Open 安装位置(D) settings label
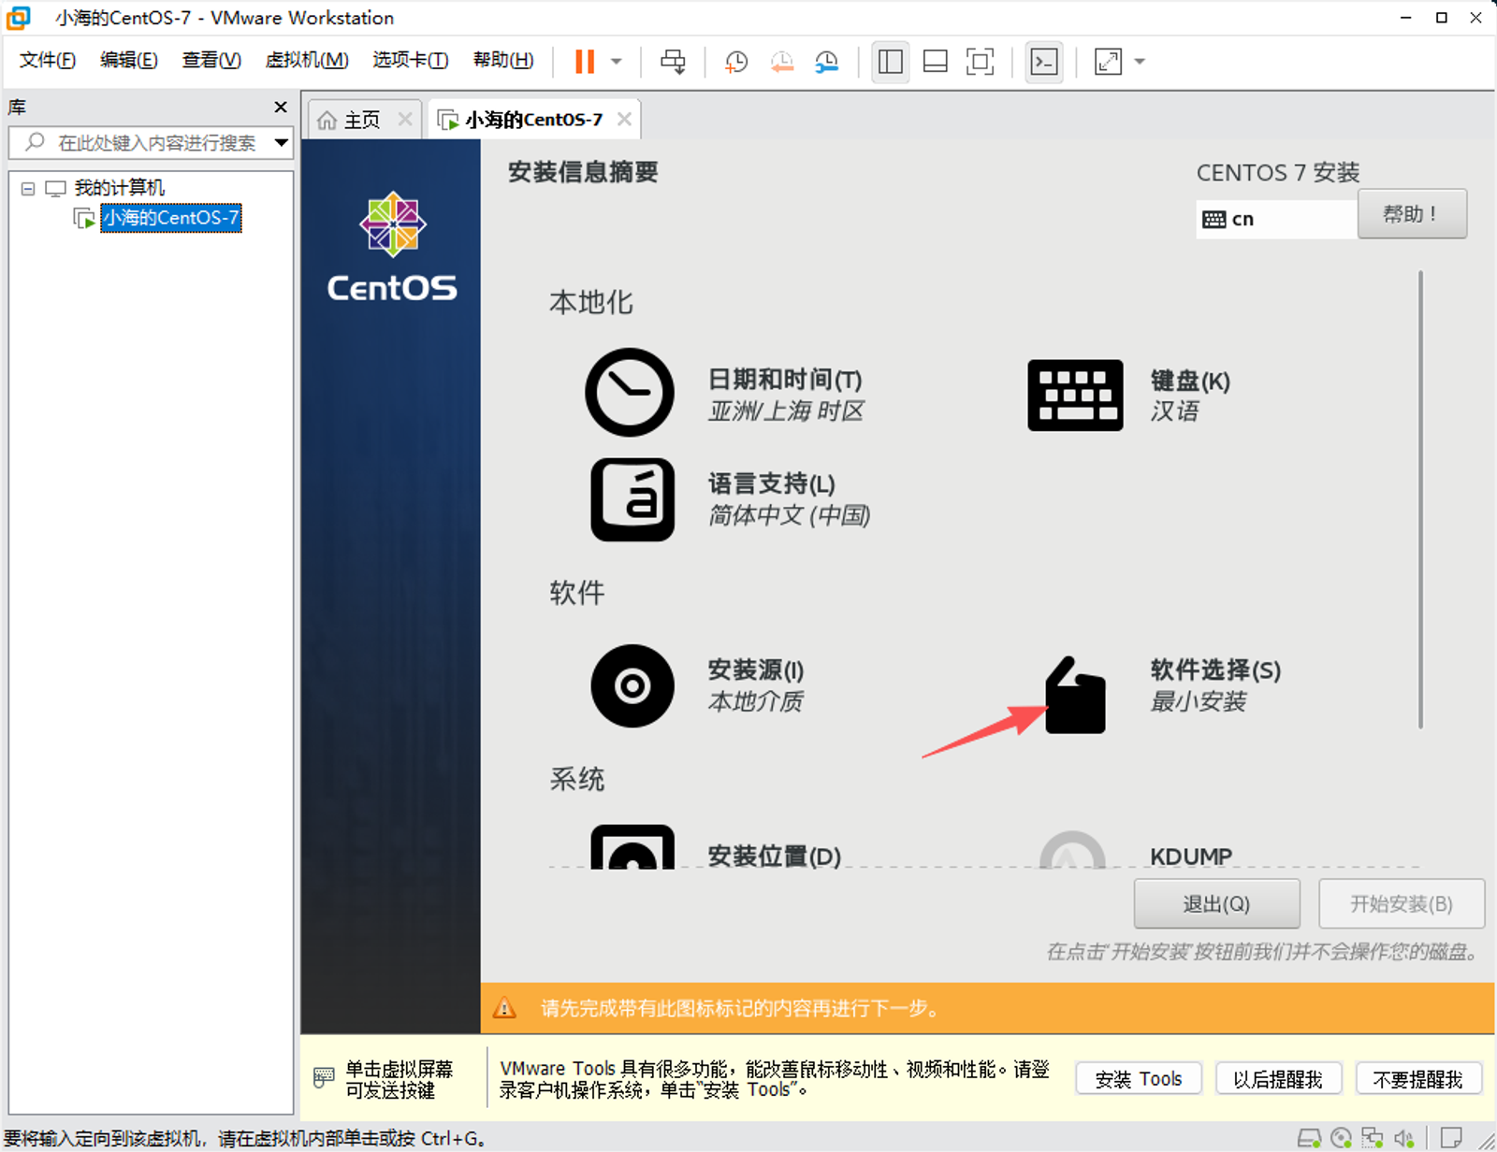The width and height of the screenshot is (1497, 1152). (775, 856)
